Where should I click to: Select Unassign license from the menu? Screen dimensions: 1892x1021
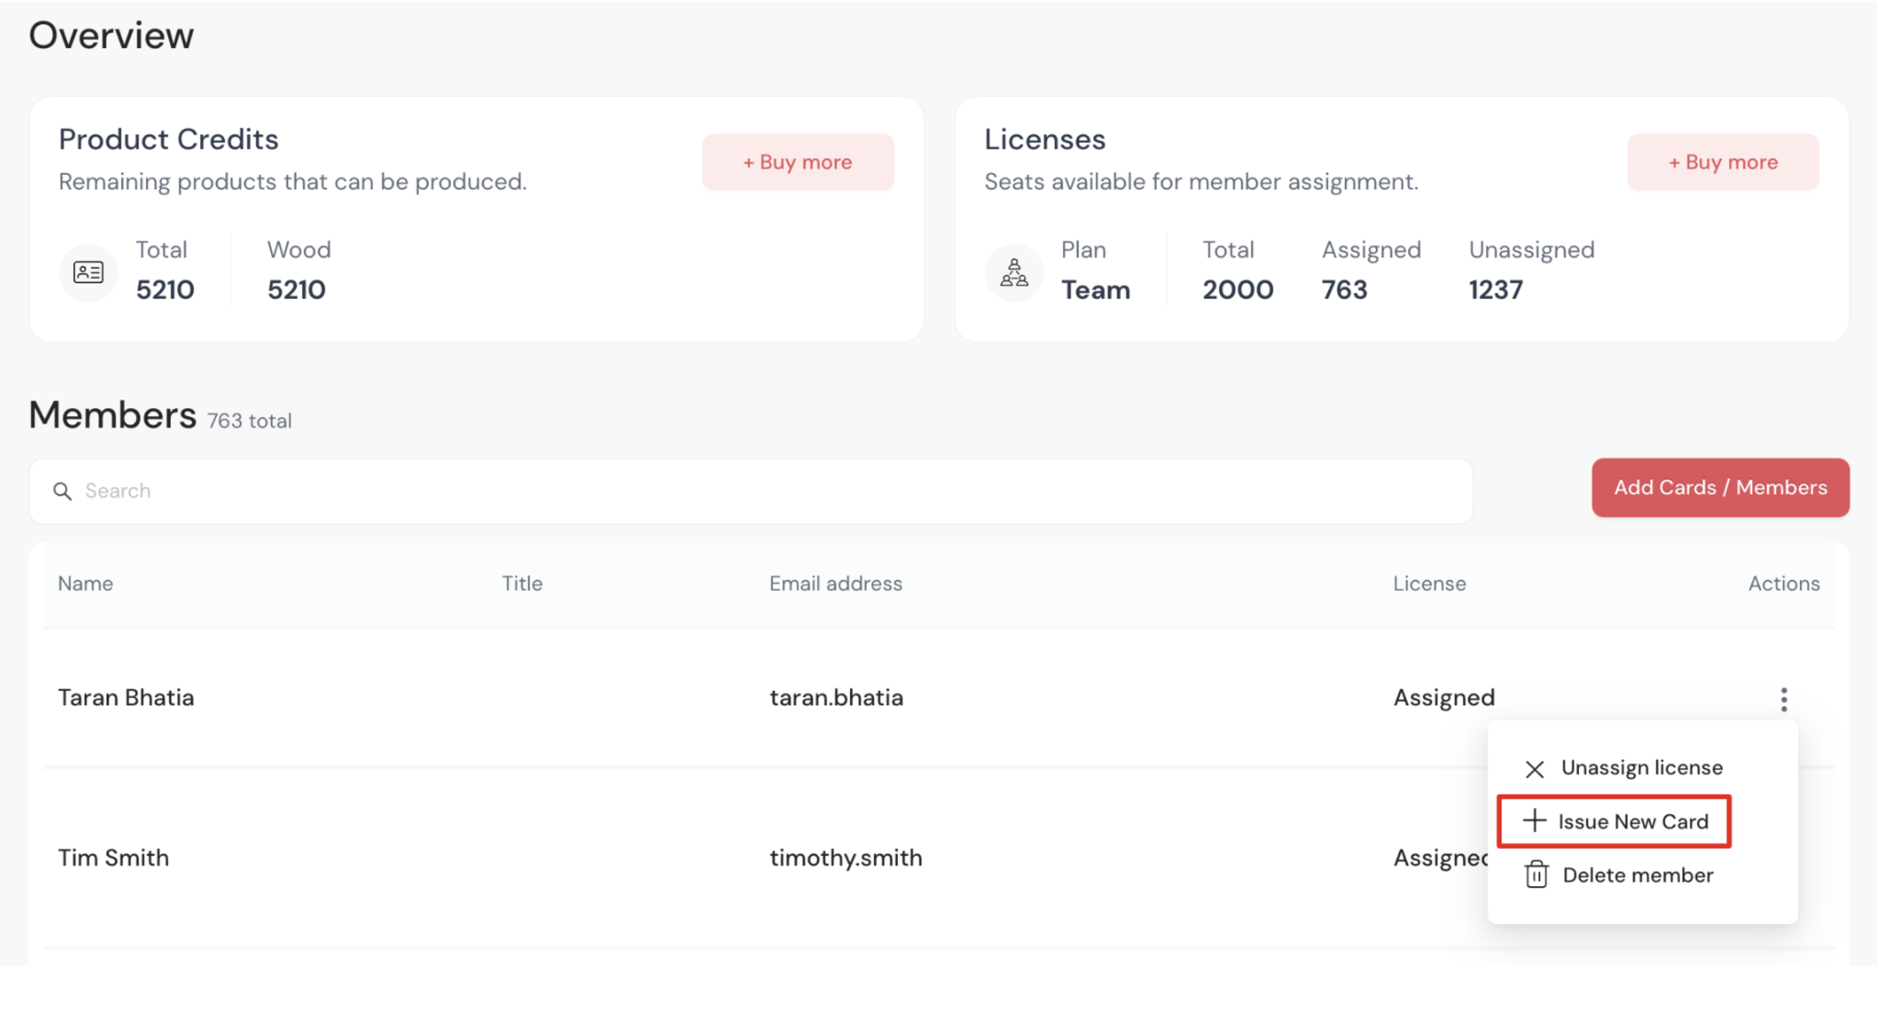pyautogui.click(x=1641, y=768)
